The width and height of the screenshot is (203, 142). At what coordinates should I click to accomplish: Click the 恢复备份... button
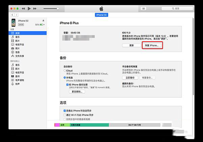pyautogui.click(x=147, y=78)
